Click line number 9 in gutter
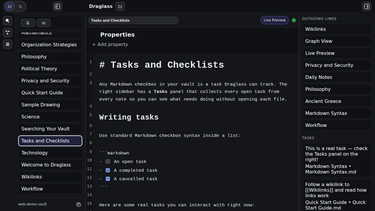 [x=91, y=152]
